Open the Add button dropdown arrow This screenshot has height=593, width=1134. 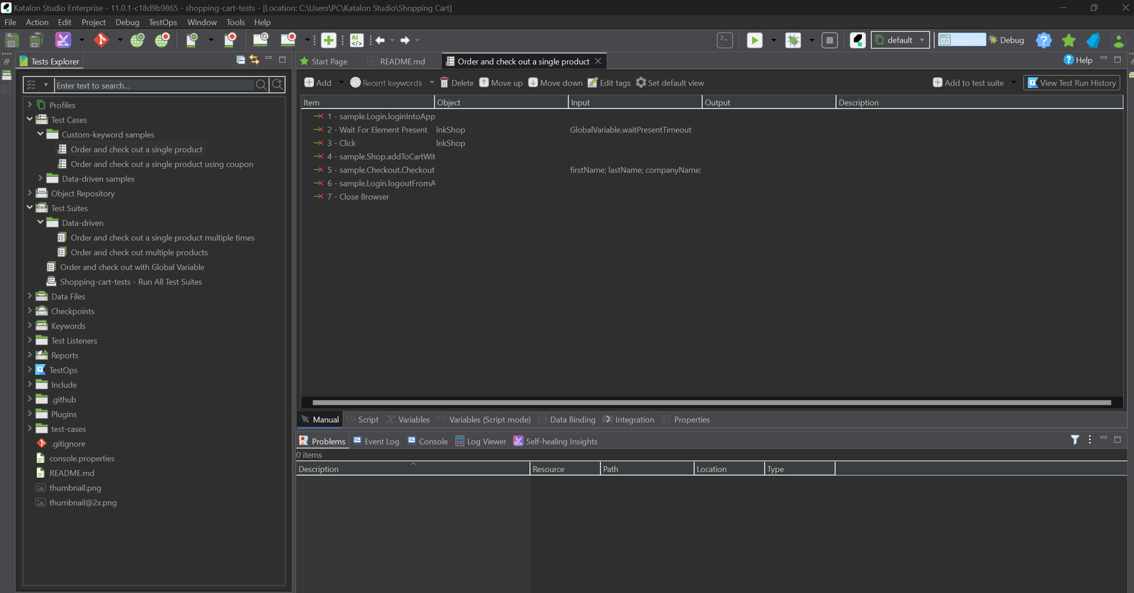[x=341, y=83]
